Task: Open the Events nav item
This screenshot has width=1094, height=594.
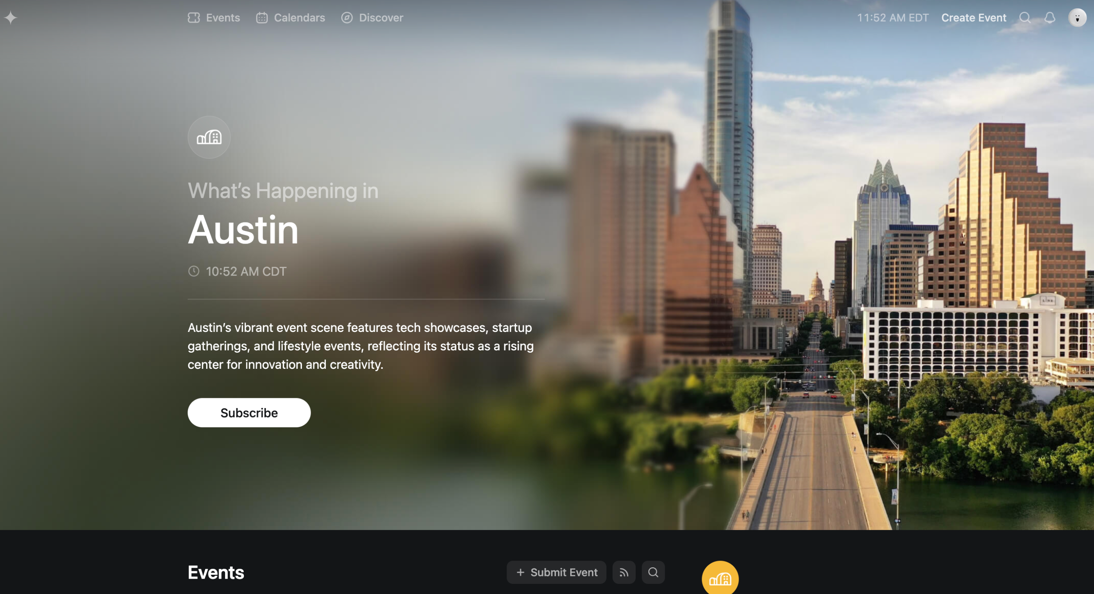Action: coord(214,18)
